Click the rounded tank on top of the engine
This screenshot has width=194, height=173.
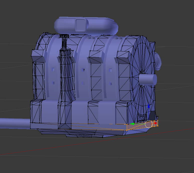tap(86, 25)
